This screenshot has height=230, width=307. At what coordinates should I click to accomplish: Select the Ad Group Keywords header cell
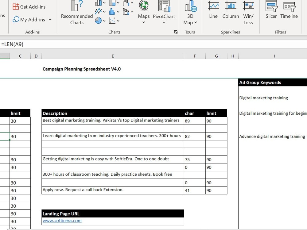[273, 82]
